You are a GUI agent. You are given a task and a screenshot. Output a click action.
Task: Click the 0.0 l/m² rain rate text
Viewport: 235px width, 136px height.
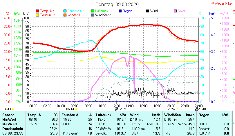tap(205, 133)
